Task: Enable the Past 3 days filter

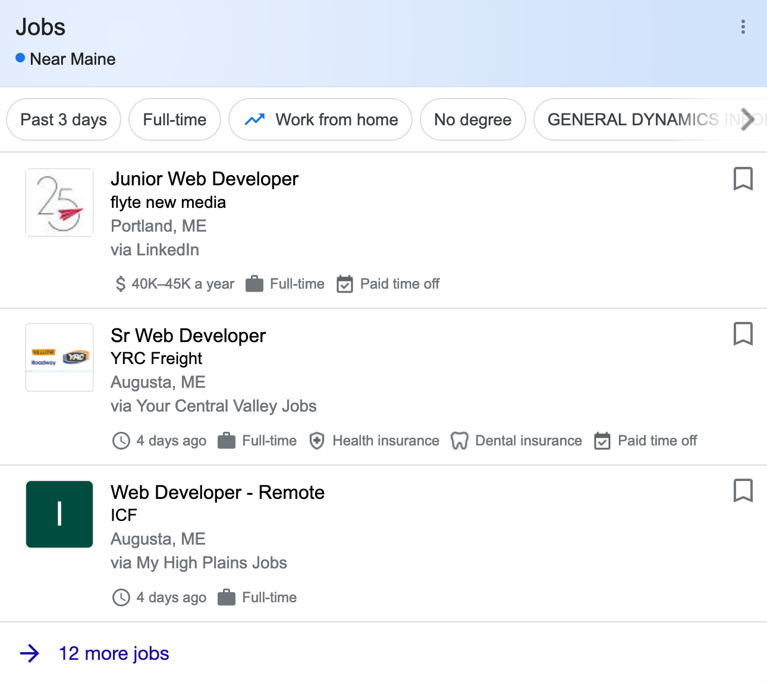Action: (63, 119)
